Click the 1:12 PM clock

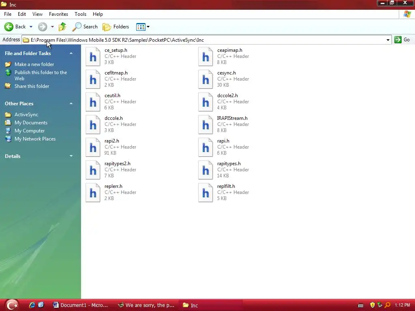click(402, 305)
